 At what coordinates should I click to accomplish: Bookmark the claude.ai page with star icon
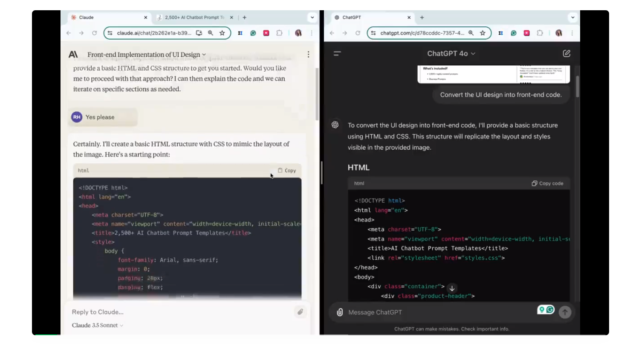click(222, 33)
